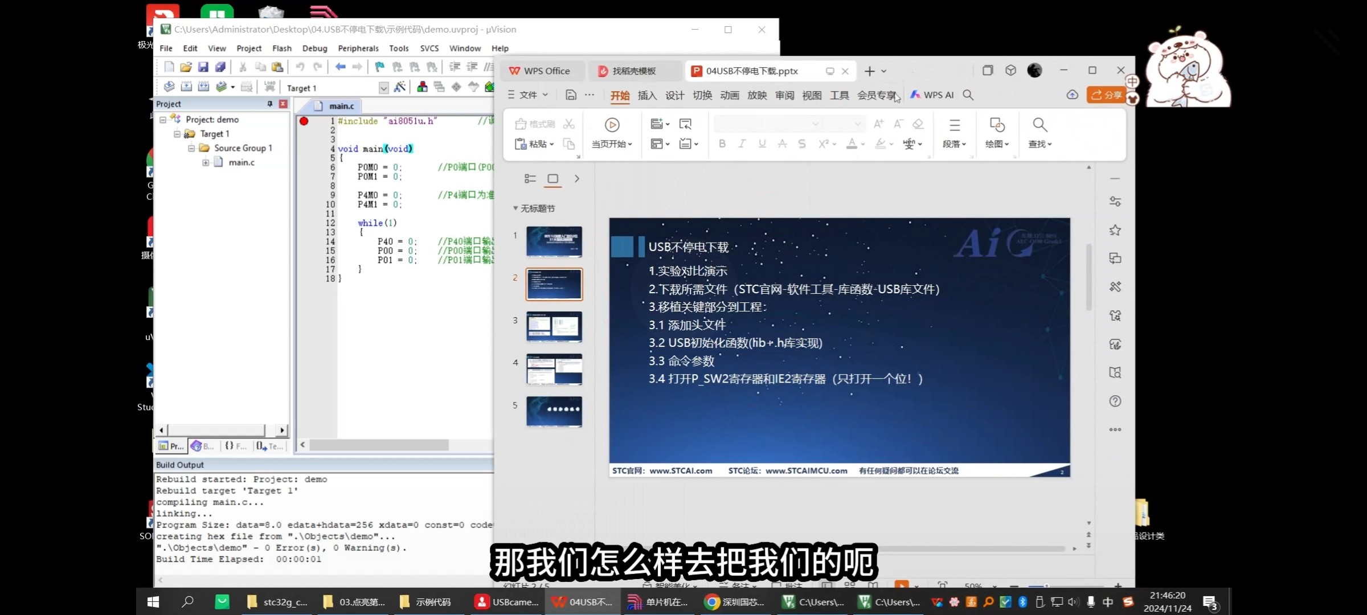Open Options for Target via magic wand icon
This screenshot has height=615, width=1367.
click(x=400, y=87)
